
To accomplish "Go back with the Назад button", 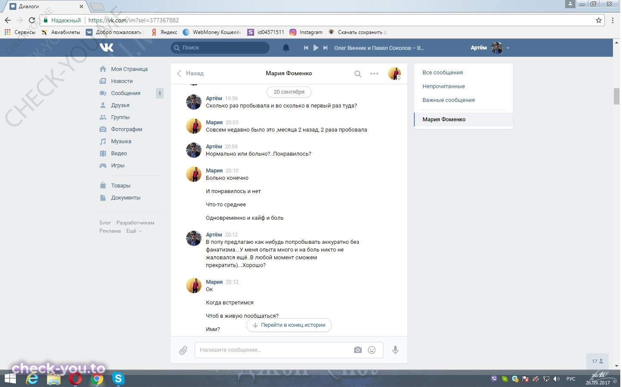I will [190, 74].
